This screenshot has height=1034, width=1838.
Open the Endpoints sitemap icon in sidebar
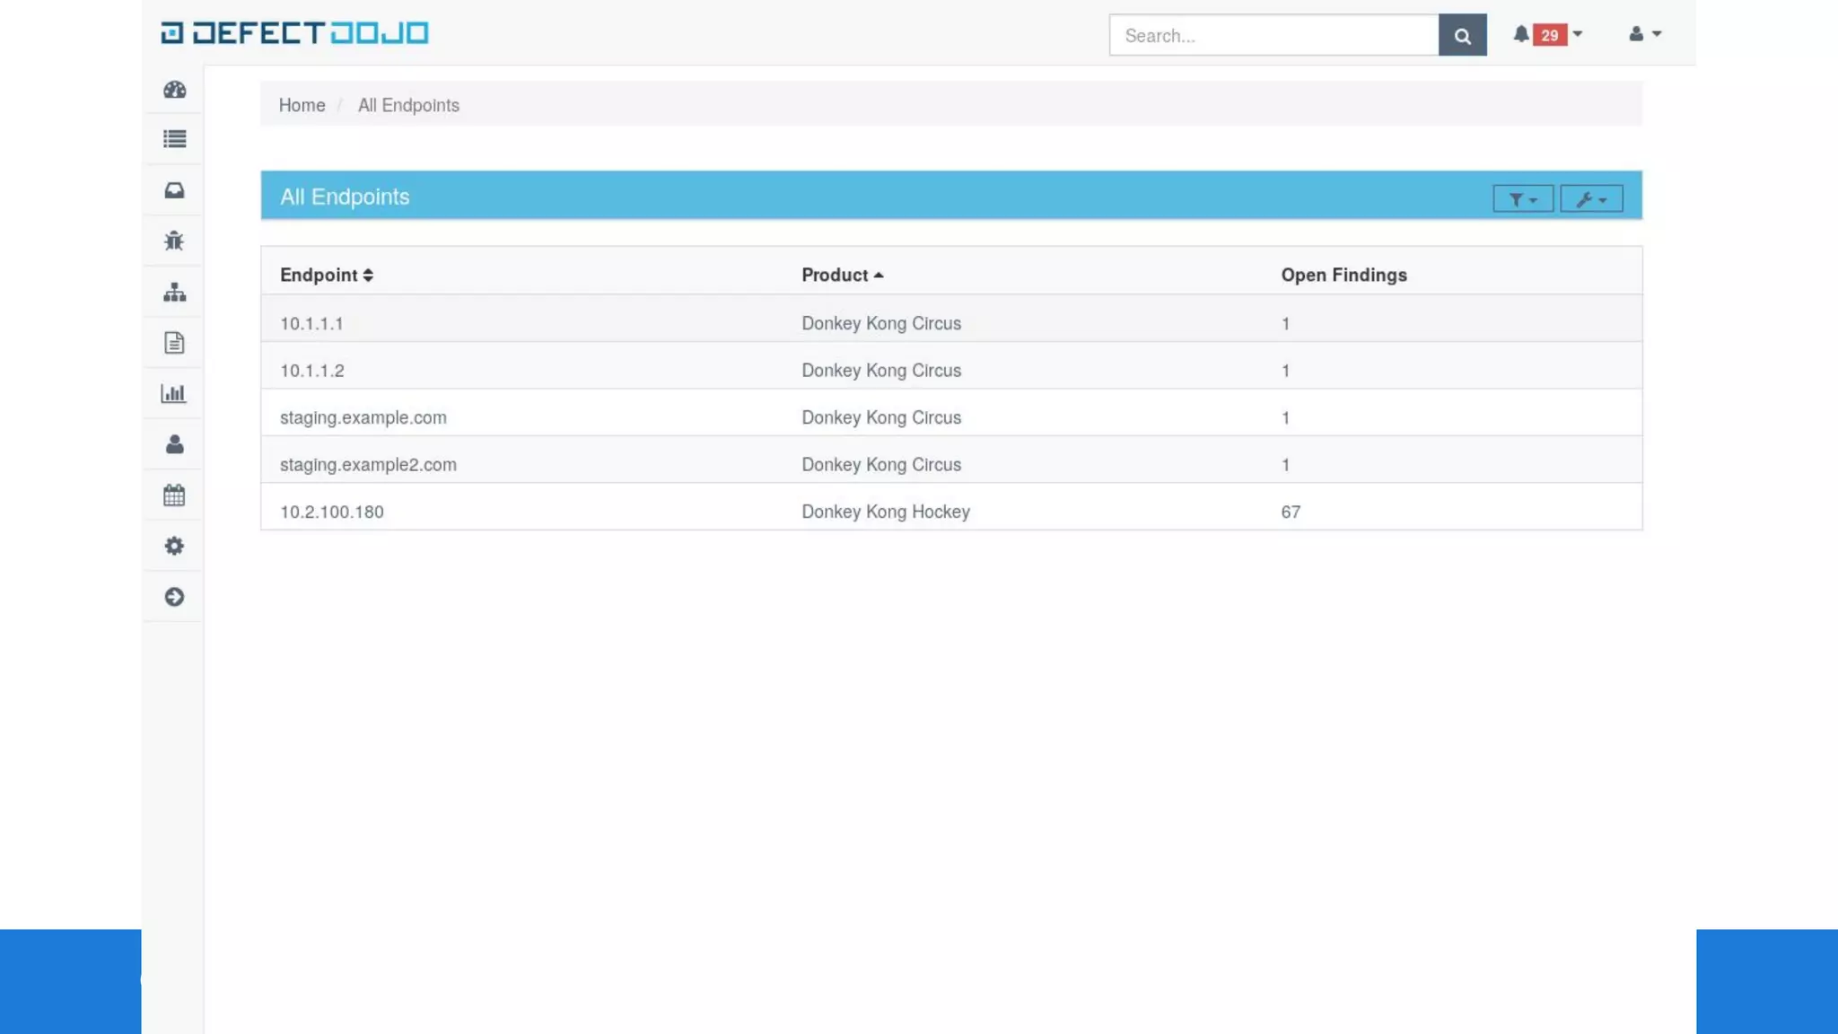click(174, 292)
